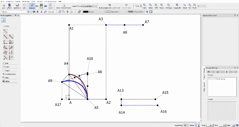The width and height of the screenshot is (239, 127).
Task: Switch to the vertical Gruppen Manager tab
Action: (x=204, y=74)
